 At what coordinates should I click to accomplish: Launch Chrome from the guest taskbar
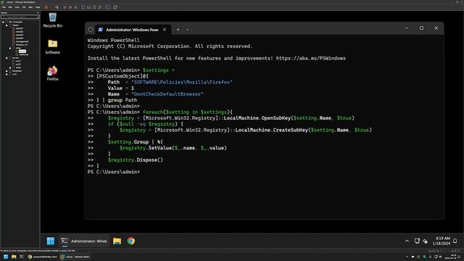131,241
